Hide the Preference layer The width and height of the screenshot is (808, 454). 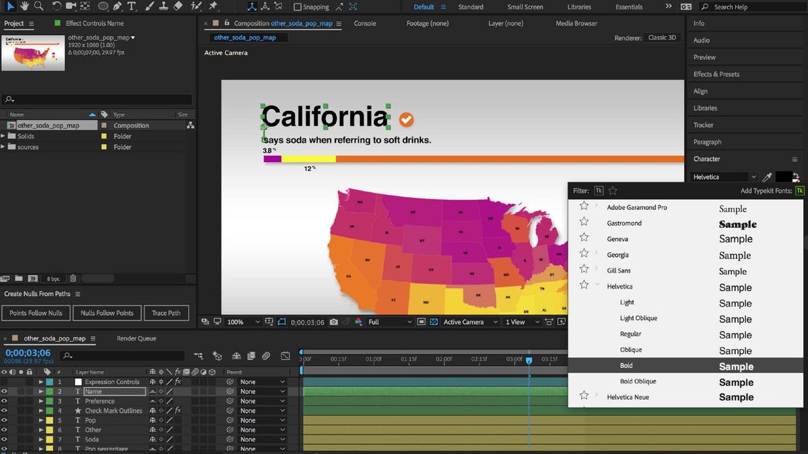click(5, 401)
